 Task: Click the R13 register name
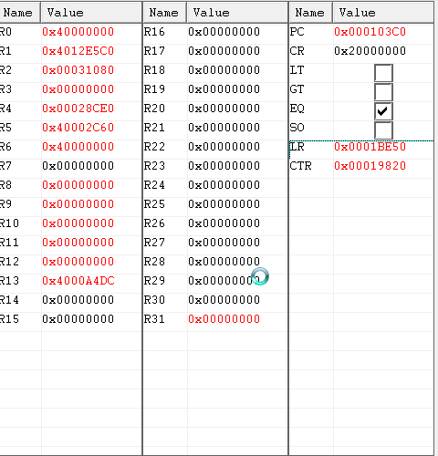tap(9, 281)
